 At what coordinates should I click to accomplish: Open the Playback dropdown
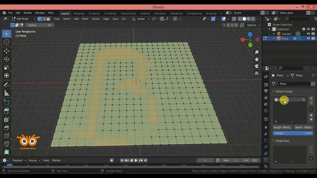pos(19,160)
